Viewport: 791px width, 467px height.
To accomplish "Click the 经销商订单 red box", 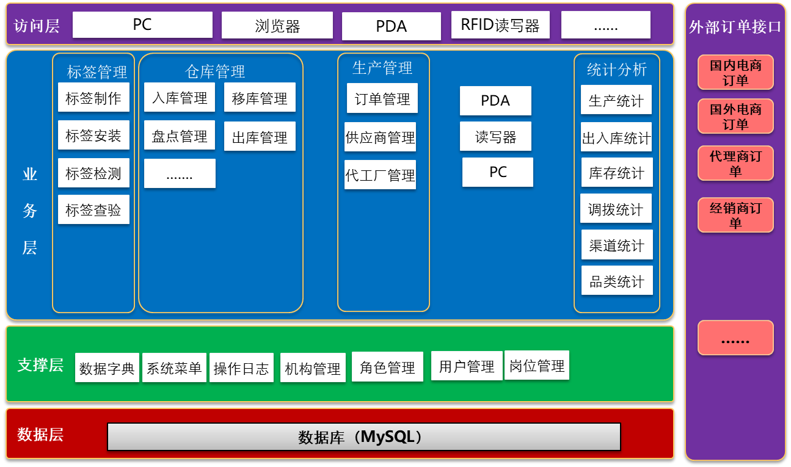I will (x=735, y=215).
